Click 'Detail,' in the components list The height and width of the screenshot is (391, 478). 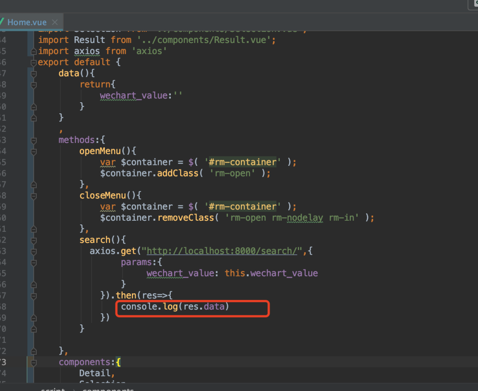pos(97,373)
